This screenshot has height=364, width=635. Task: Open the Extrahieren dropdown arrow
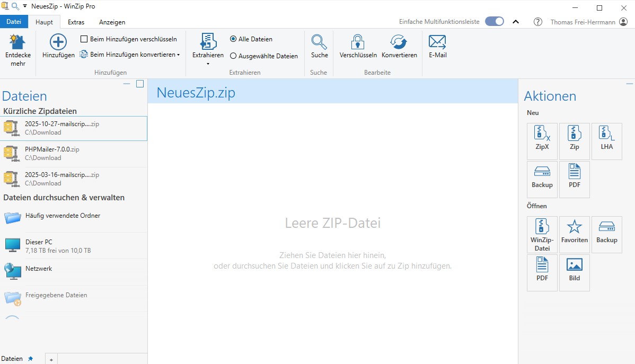point(208,64)
